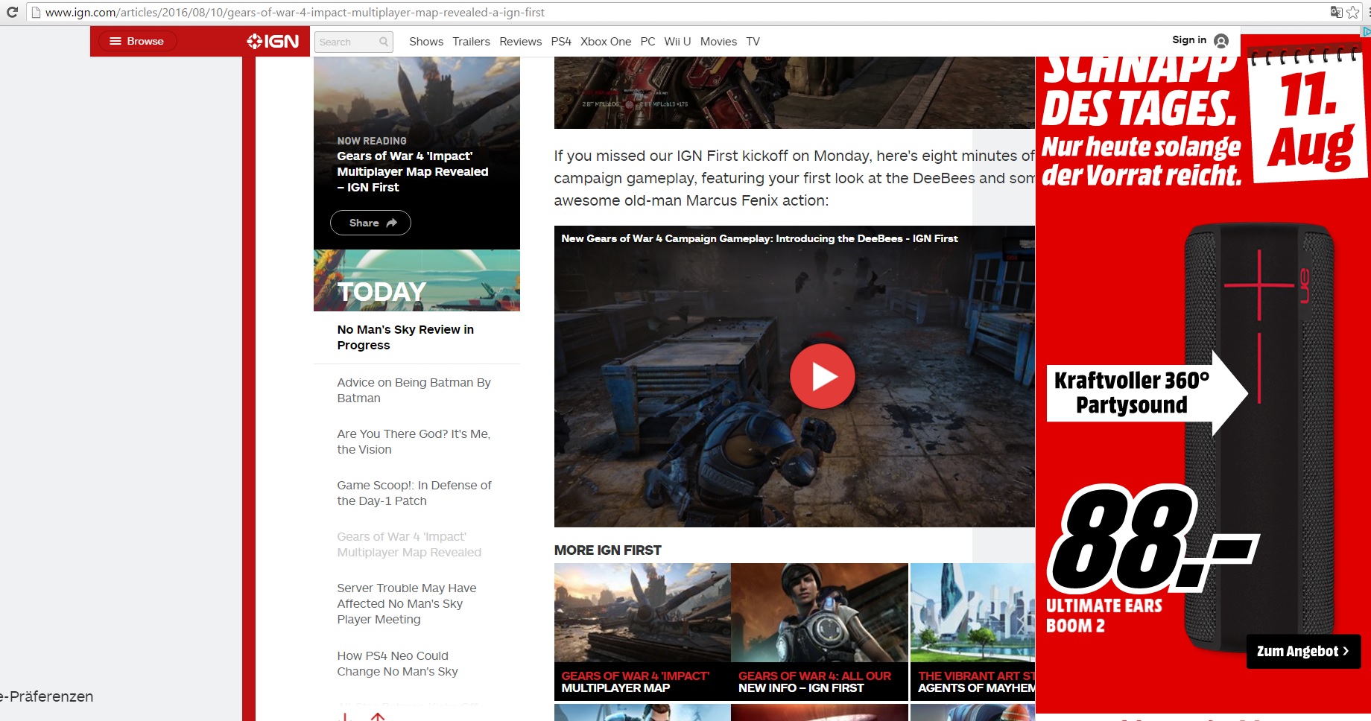Open 'No Man's Sky Review in Progress' article
The image size is (1371, 721).
(x=405, y=337)
